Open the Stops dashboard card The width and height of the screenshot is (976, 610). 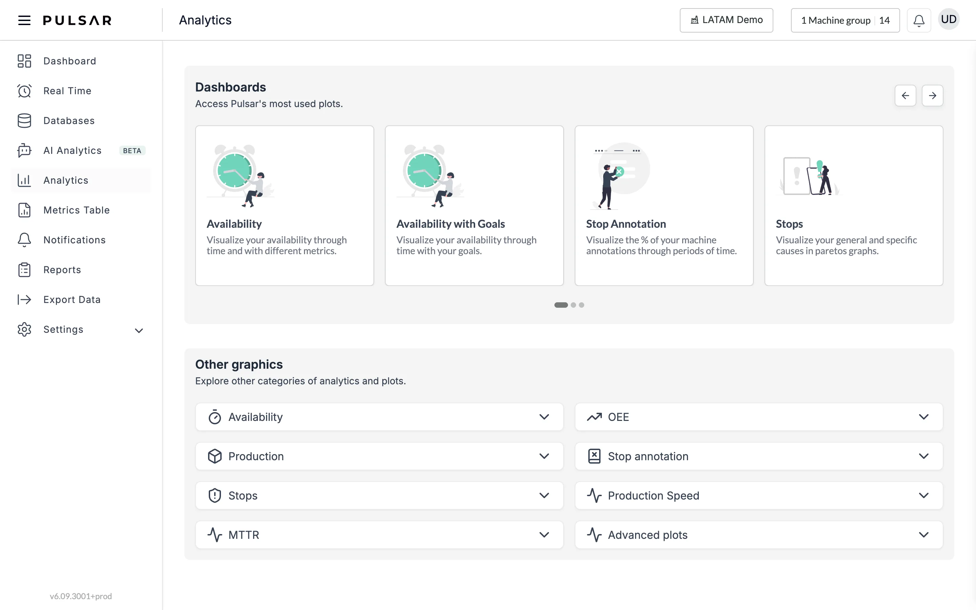pyautogui.click(x=854, y=206)
